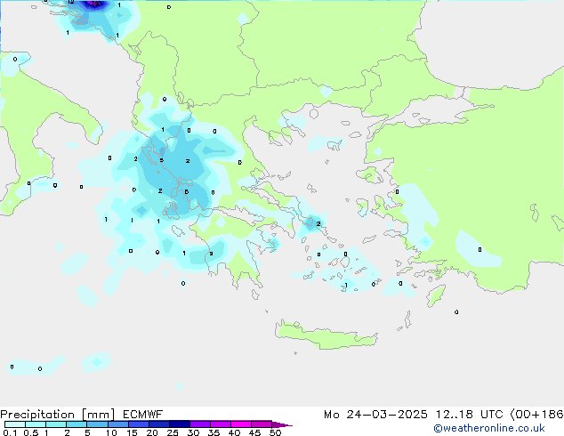Open the weatheronline.co.uk link
This screenshot has width=564, height=436.
(489, 428)
